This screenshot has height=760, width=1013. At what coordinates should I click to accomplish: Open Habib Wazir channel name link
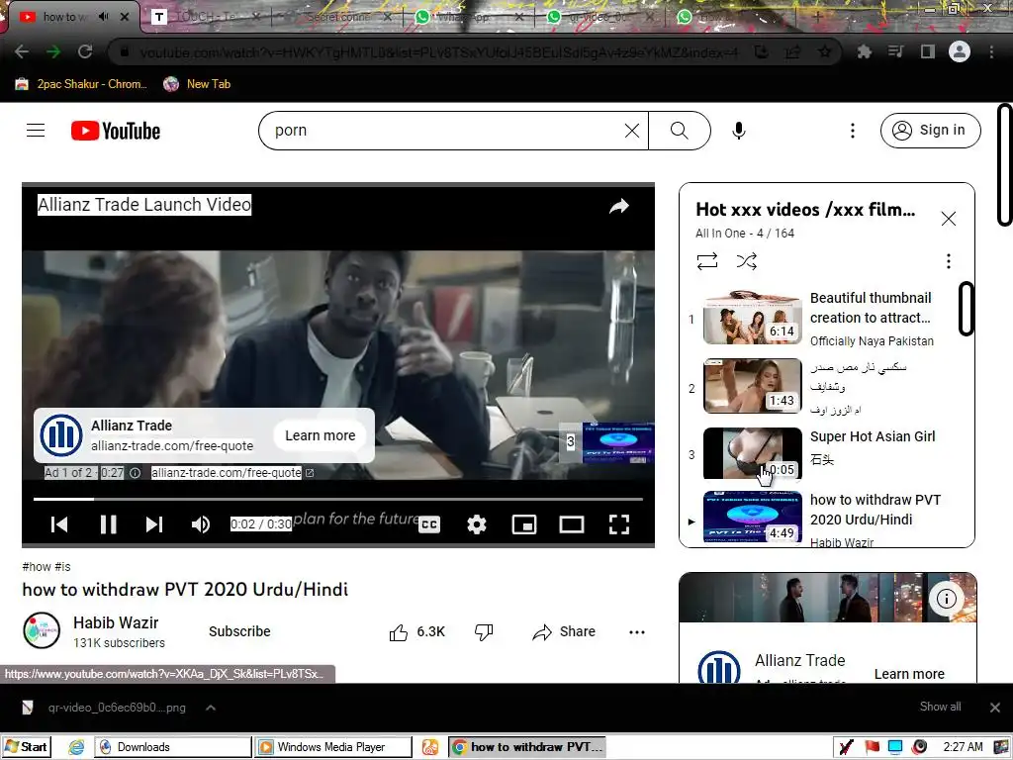pyautogui.click(x=116, y=622)
